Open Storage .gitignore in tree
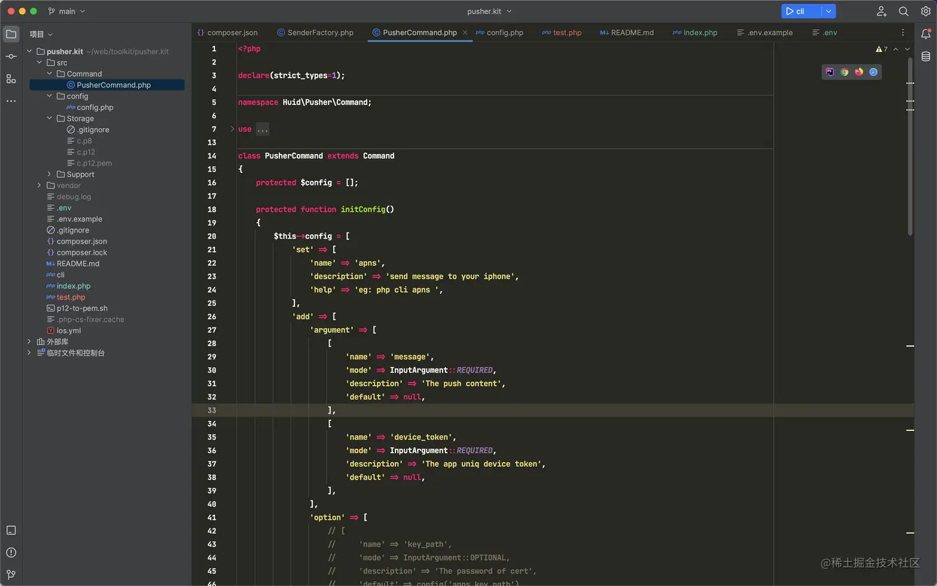The width and height of the screenshot is (937, 586). point(88,130)
